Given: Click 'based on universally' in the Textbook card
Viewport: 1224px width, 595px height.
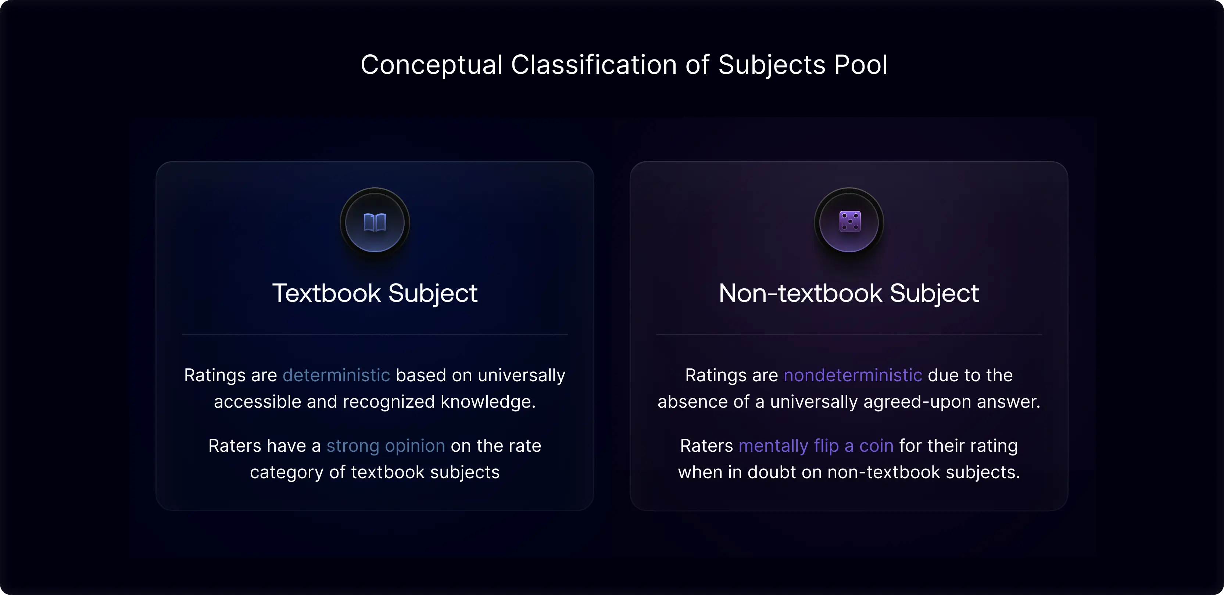Looking at the screenshot, I should tap(480, 375).
